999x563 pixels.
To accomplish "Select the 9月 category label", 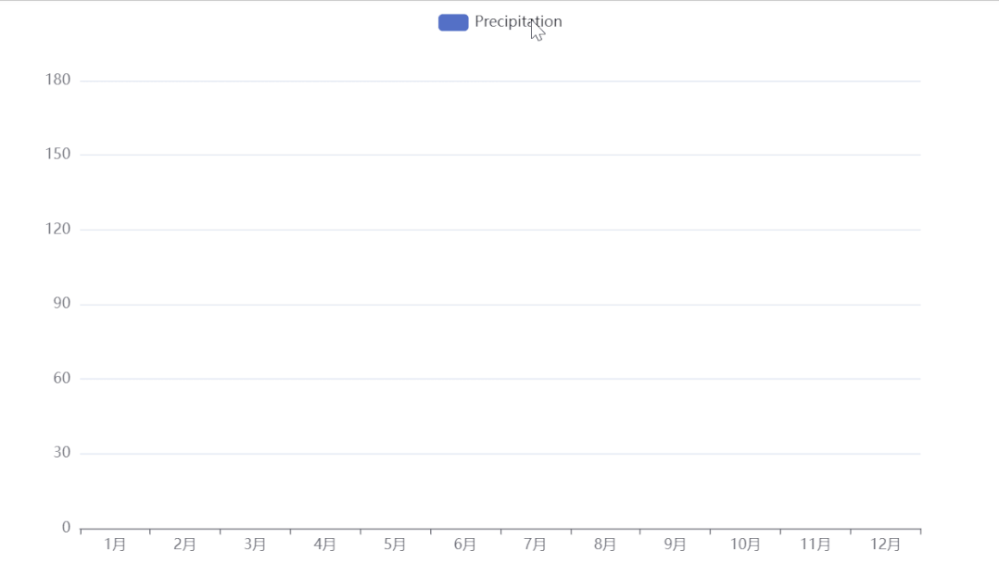I will pos(676,544).
